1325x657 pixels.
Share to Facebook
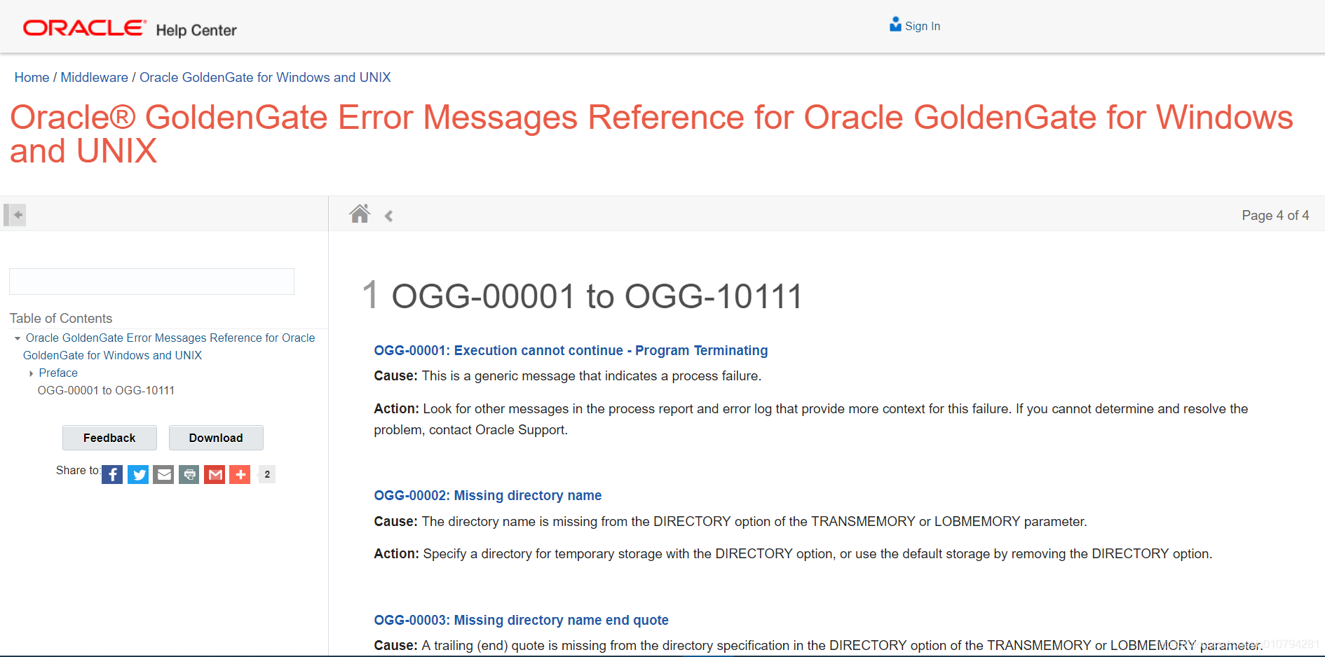[112, 474]
